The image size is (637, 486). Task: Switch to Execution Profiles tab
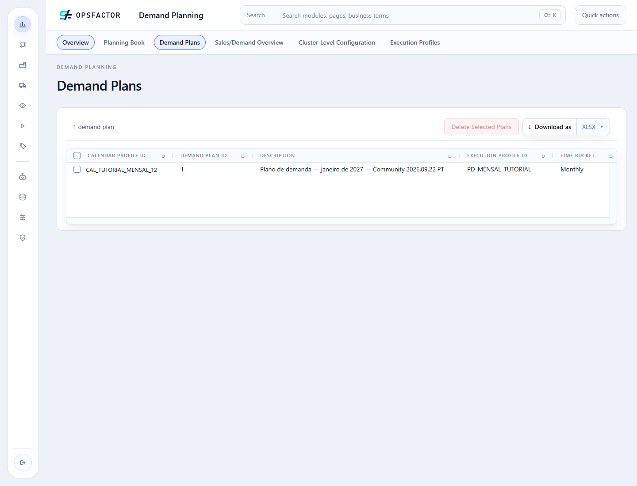415,42
